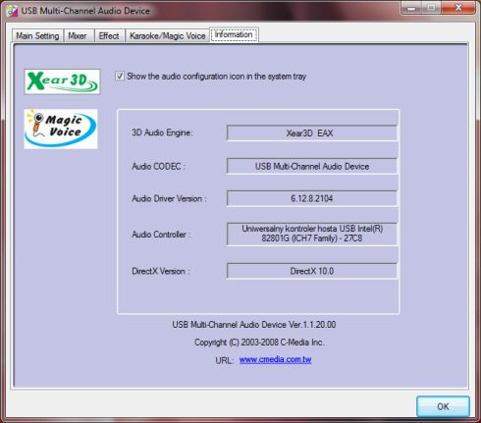Open the Mixer tab
Image resolution: width=481 pixels, height=423 pixels.
pyautogui.click(x=78, y=35)
